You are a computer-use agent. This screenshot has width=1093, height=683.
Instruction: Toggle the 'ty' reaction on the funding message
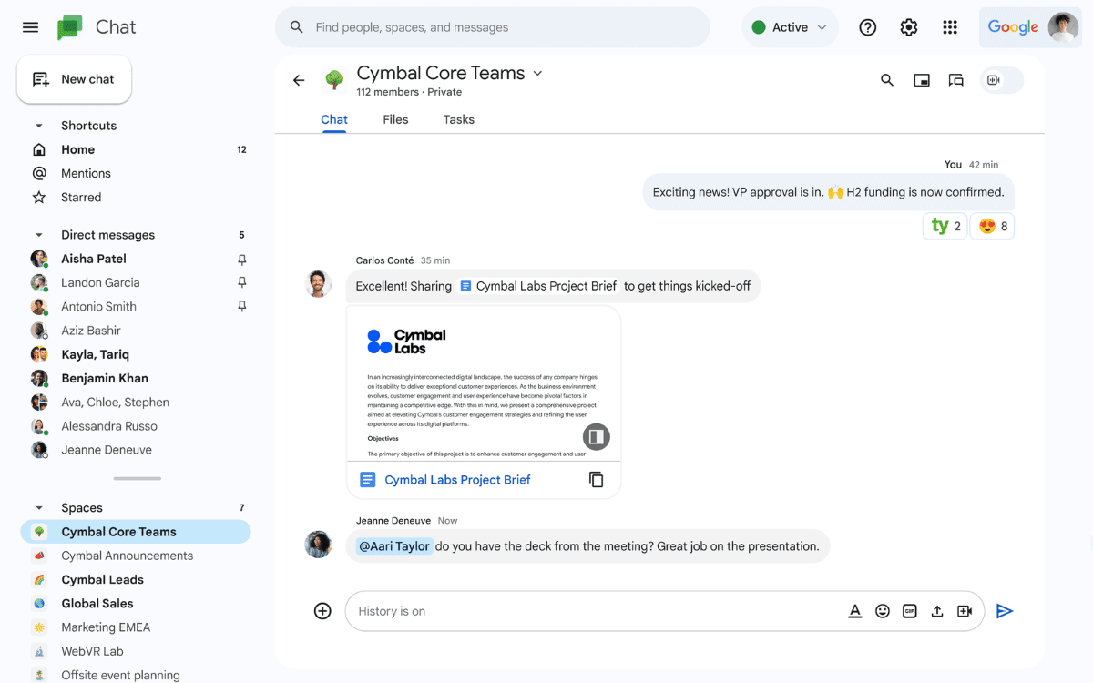pos(945,225)
